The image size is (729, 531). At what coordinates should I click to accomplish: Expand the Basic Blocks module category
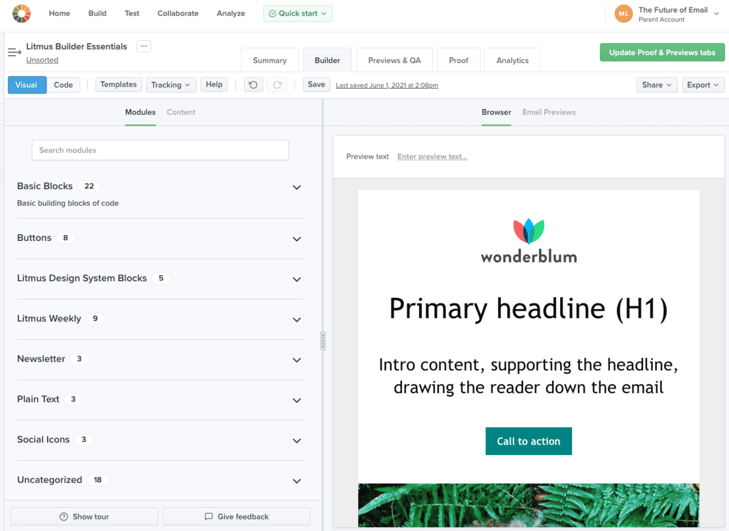point(297,186)
